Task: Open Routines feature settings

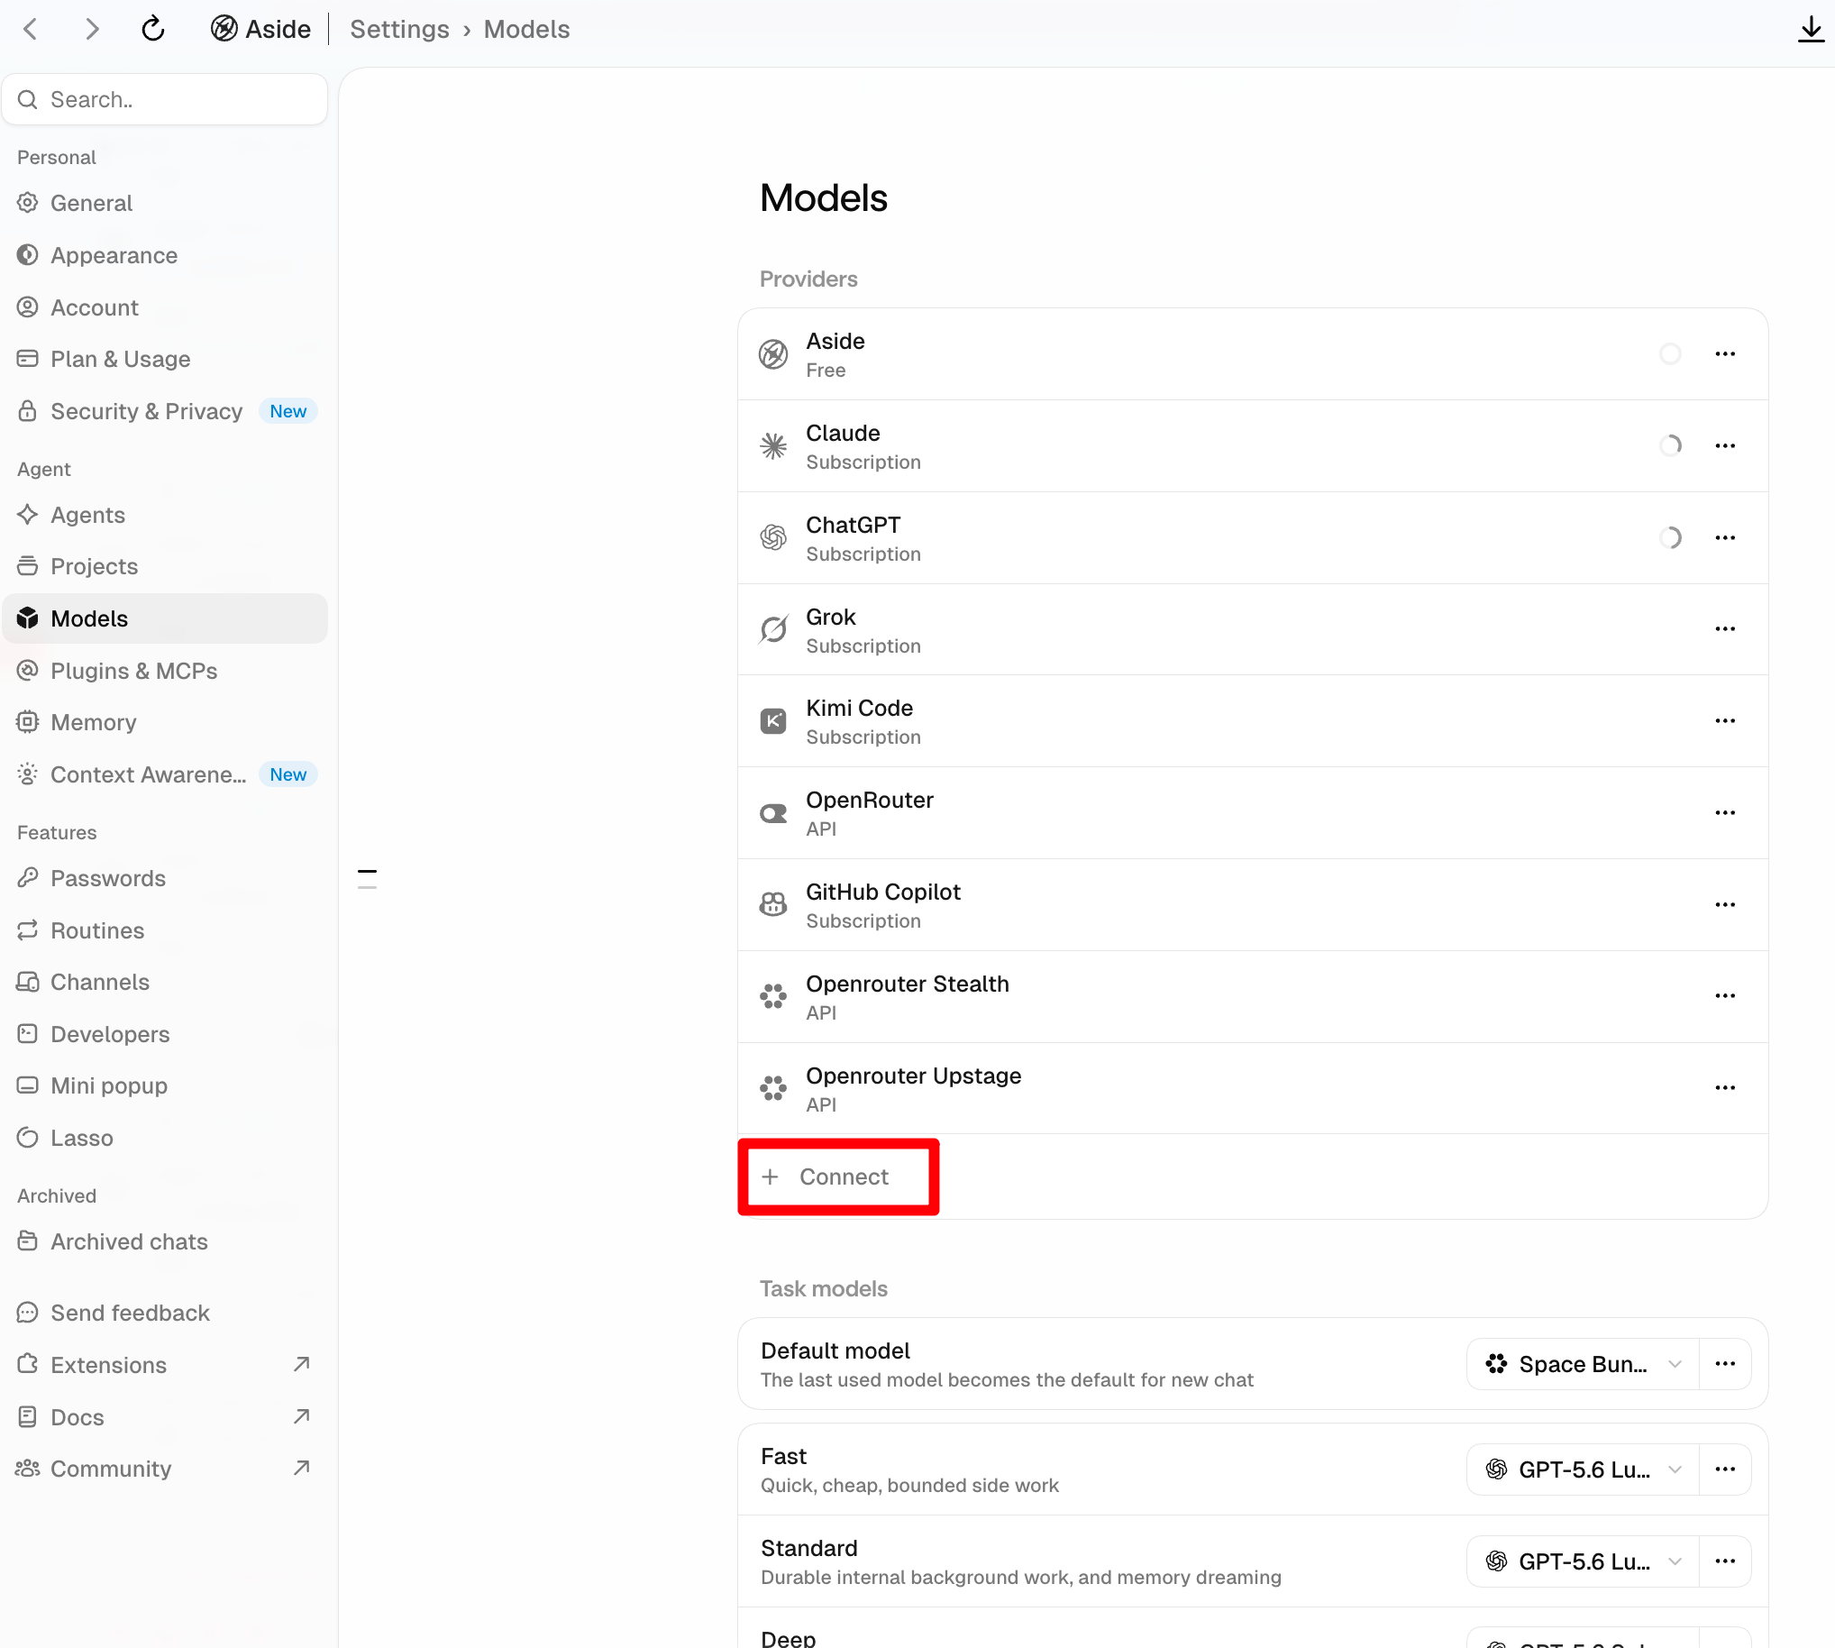Action: click(165, 931)
